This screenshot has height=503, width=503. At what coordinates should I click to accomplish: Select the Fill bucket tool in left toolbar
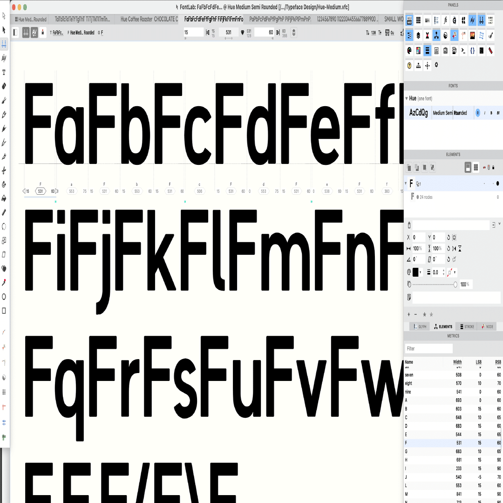pyautogui.click(x=4, y=198)
